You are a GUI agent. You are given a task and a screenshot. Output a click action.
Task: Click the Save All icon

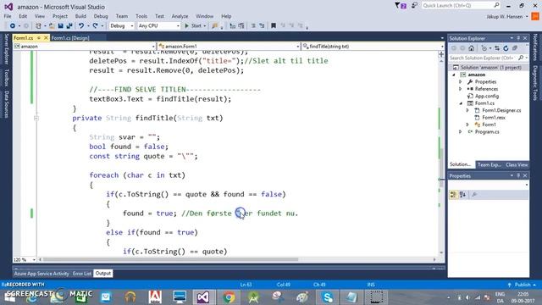point(69,26)
